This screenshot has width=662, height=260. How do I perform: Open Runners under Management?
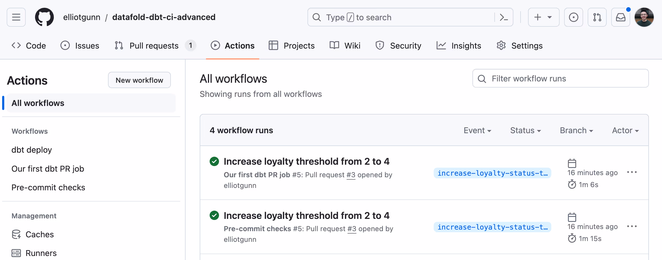[x=34, y=253]
